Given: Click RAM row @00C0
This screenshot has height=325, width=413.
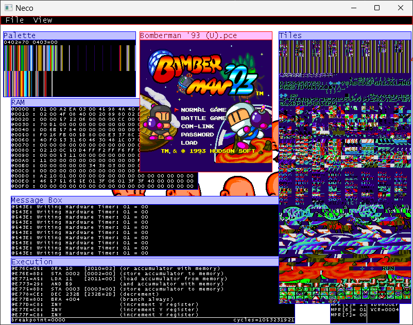Looking at the screenshot, I should 75,171.
